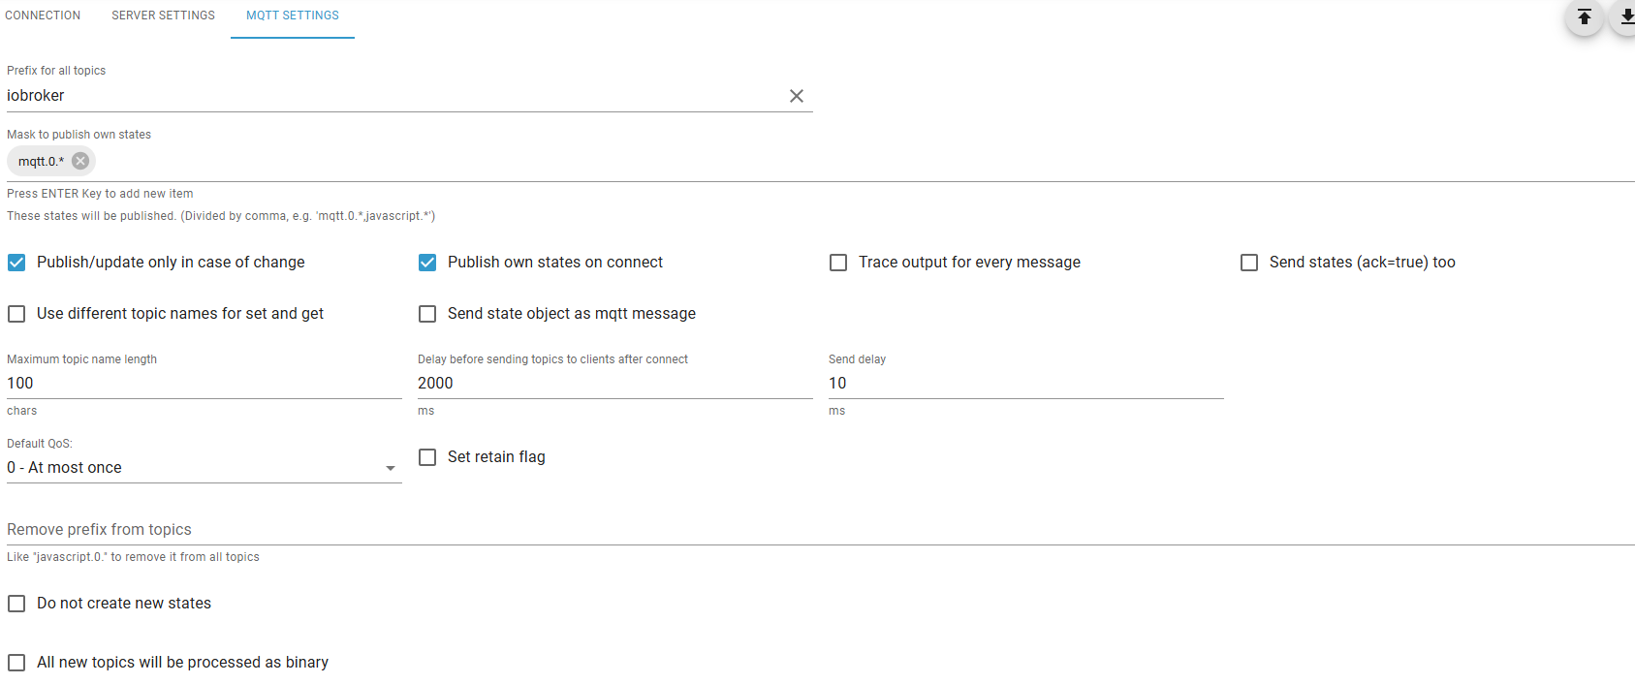Switch to the Connection tab

click(x=43, y=16)
